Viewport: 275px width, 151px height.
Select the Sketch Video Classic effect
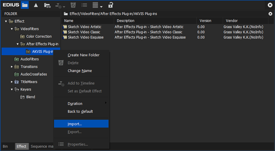84,32
